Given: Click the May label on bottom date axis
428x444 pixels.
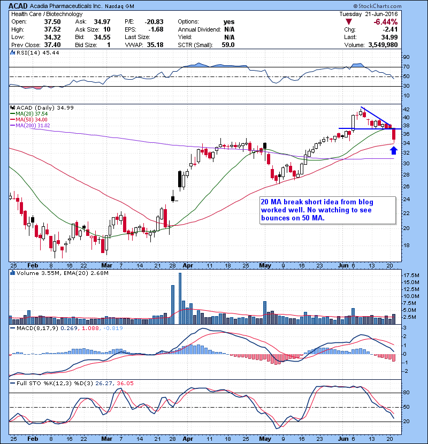Looking at the screenshot, I should (265, 439).
